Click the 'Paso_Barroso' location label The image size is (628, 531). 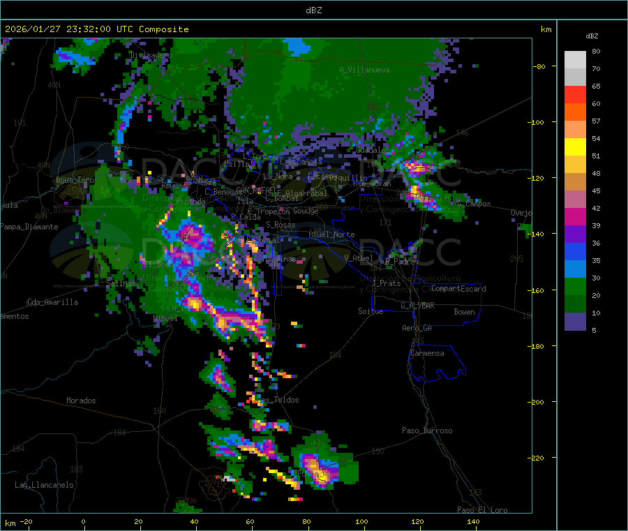(427, 431)
